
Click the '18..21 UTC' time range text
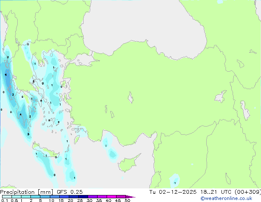click(216, 192)
